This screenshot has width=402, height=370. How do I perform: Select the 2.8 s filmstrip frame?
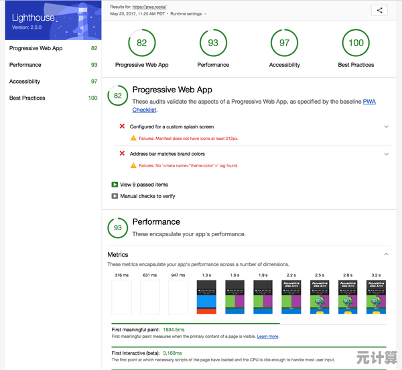pyautogui.click(x=348, y=297)
